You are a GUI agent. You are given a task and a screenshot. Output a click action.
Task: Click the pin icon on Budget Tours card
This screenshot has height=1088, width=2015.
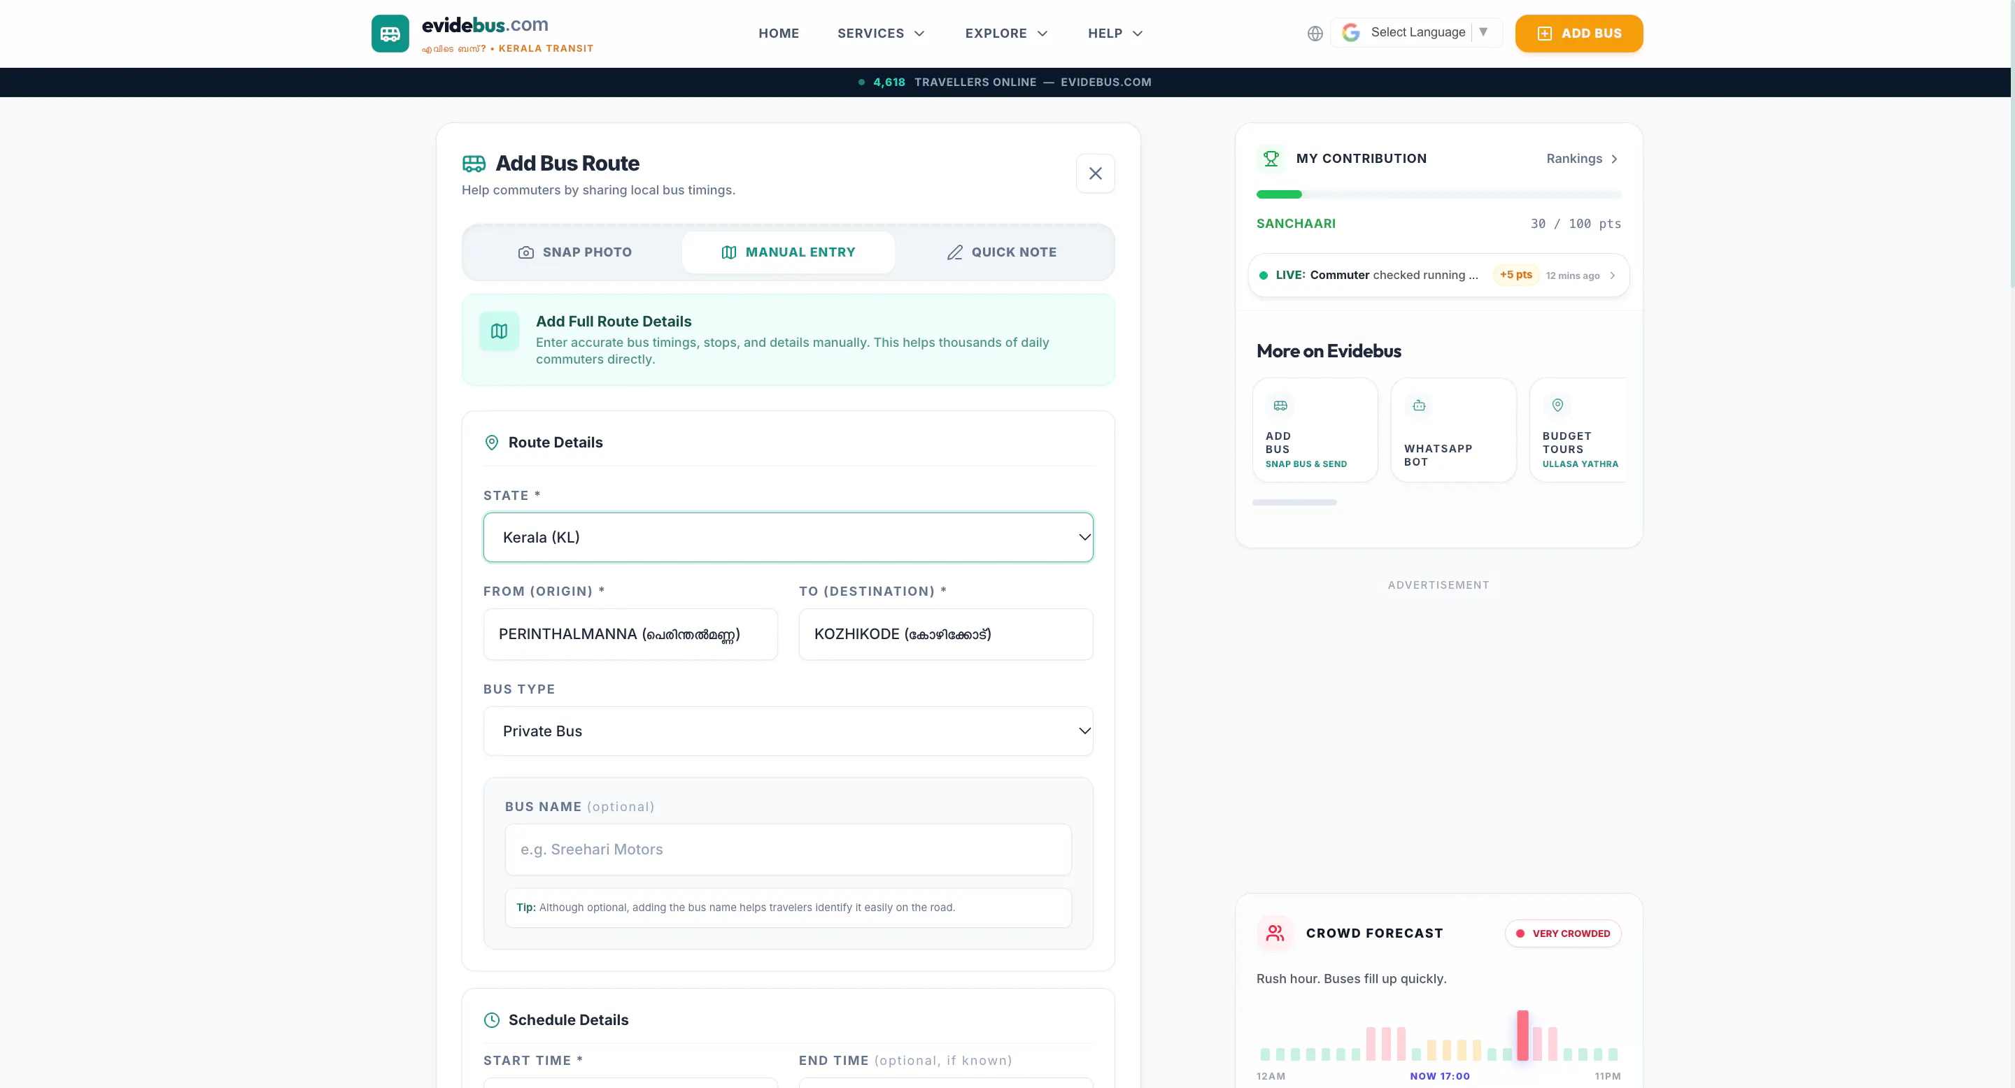coord(1557,405)
